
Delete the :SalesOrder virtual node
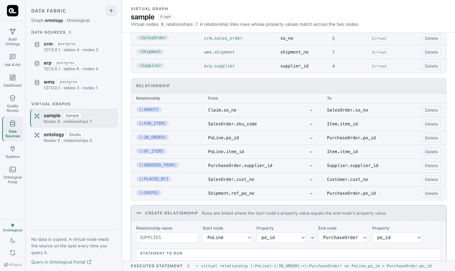tap(431, 38)
